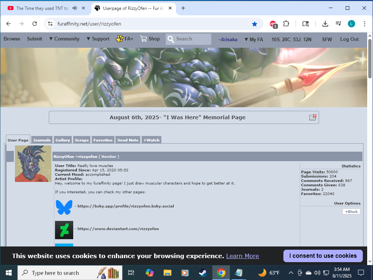This screenshot has width=373, height=280.
Task: Open the Send Note tab
Action: tap(128, 140)
